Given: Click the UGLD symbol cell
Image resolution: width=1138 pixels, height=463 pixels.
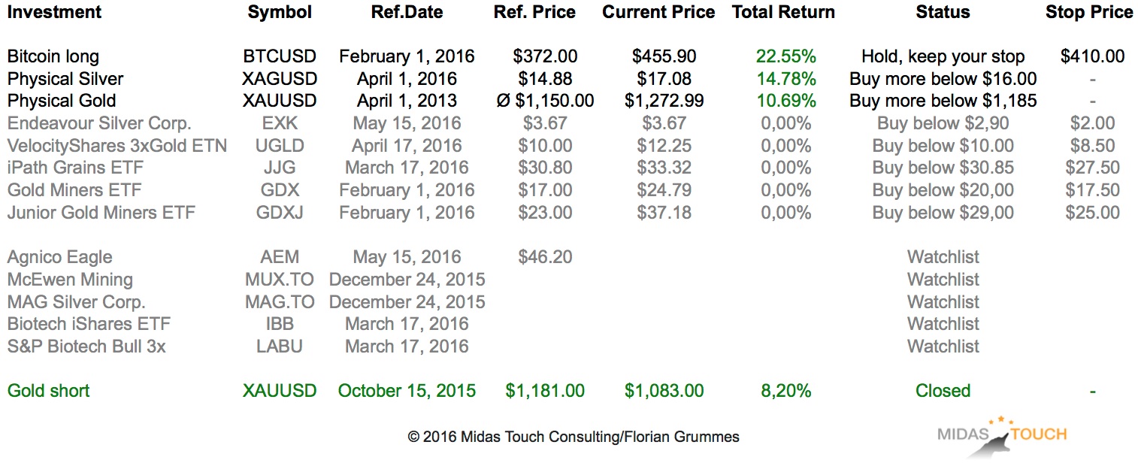Looking at the screenshot, I should [x=279, y=146].
